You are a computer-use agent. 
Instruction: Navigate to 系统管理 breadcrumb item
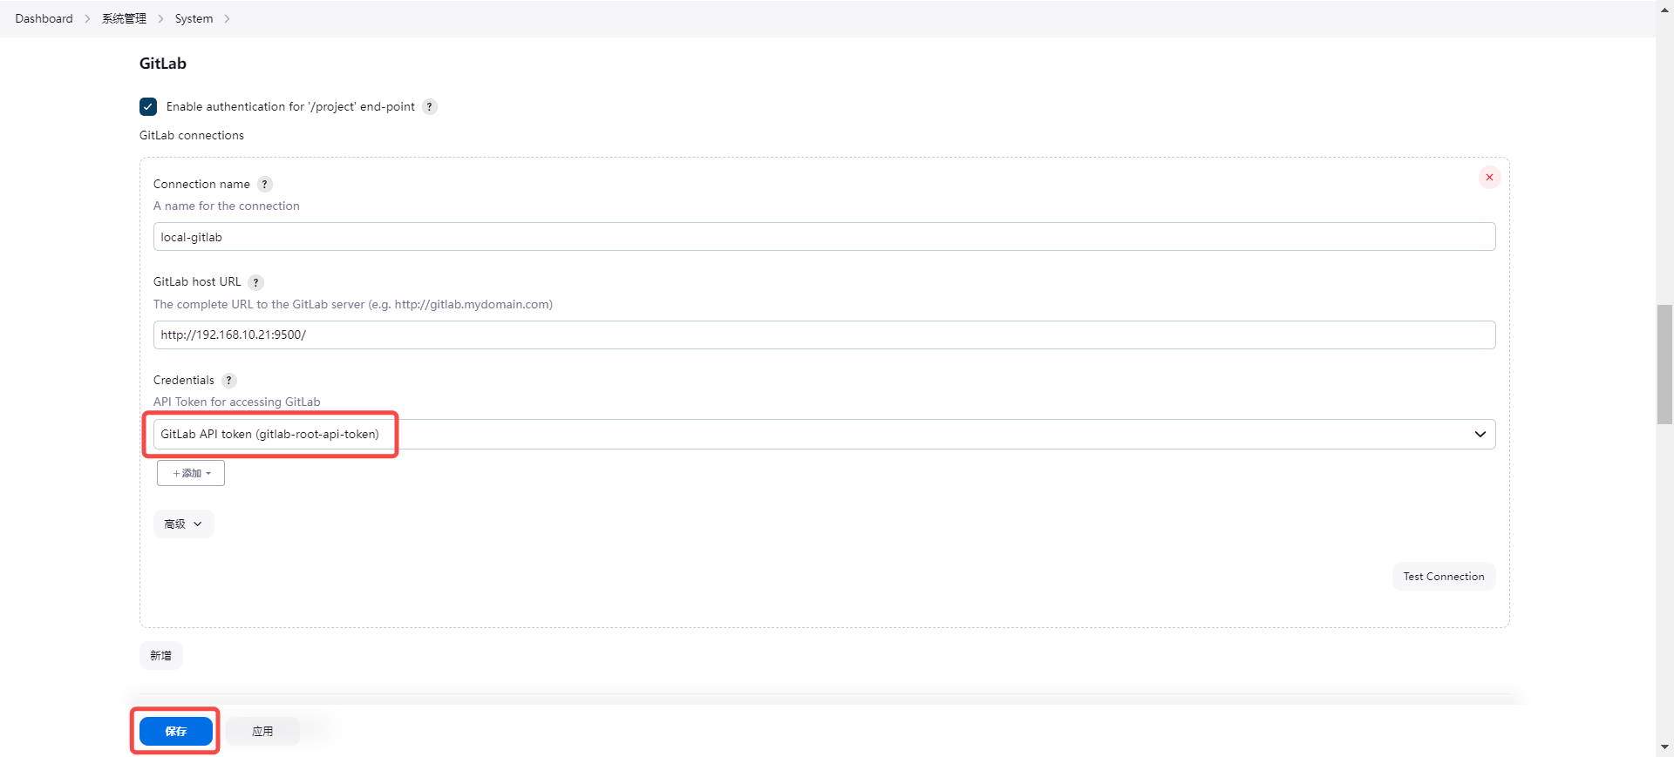[x=124, y=19]
